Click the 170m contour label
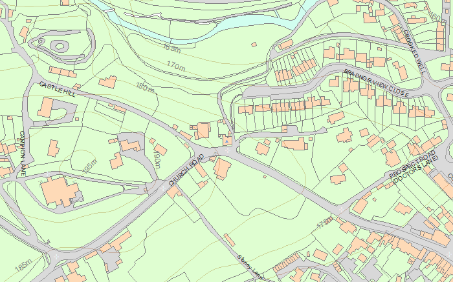 click(176, 66)
